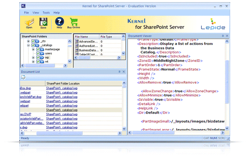The image size is (249, 160).
Task: Click the masterpage folder icon
Action: [x=42, y=49]
